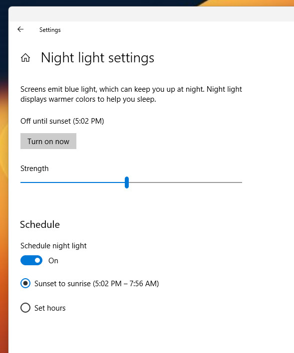Click the blue light description paragraph
The image size is (294, 353).
point(131,94)
